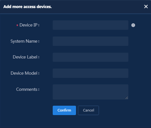Activate the Device Model input field
The height and width of the screenshot is (128, 151).
point(91,73)
